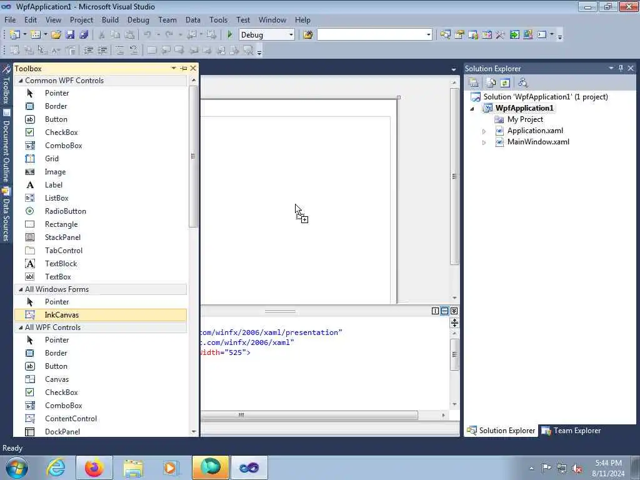640x480 pixels.
Task: Open the Debug menu
Action: [x=138, y=19]
